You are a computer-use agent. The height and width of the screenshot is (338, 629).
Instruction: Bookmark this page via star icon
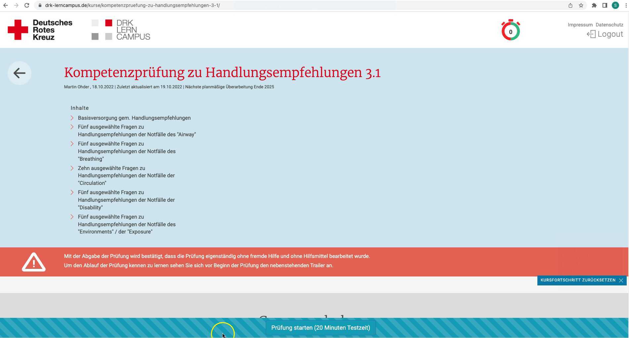[x=580, y=5]
